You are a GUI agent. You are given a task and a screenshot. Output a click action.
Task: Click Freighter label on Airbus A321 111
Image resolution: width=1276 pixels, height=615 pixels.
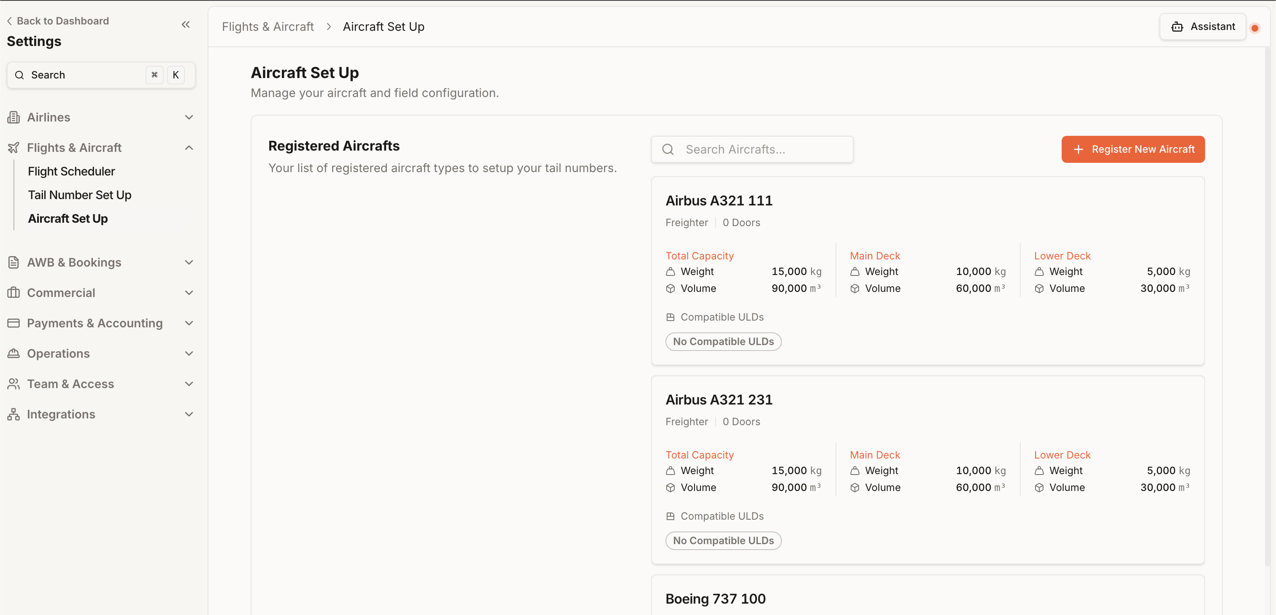687,223
